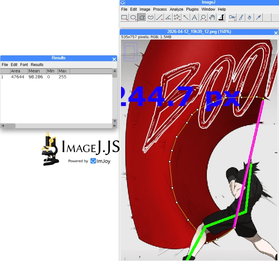
Task: Click the Area column header
Action: pos(19,71)
